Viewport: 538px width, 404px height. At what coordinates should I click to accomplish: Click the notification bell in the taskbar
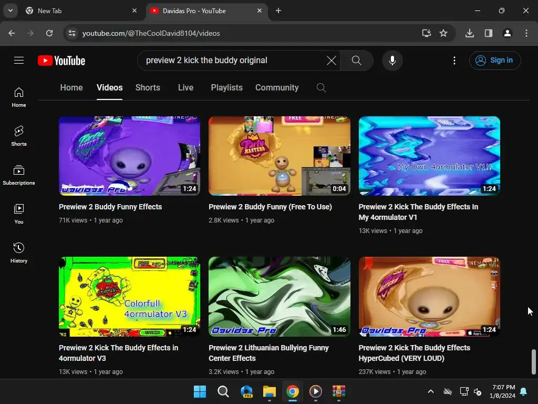[x=524, y=391]
